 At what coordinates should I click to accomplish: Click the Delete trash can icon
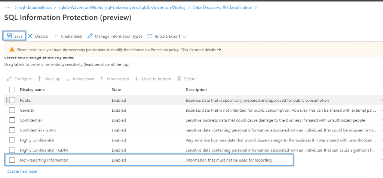click(x=179, y=79)
